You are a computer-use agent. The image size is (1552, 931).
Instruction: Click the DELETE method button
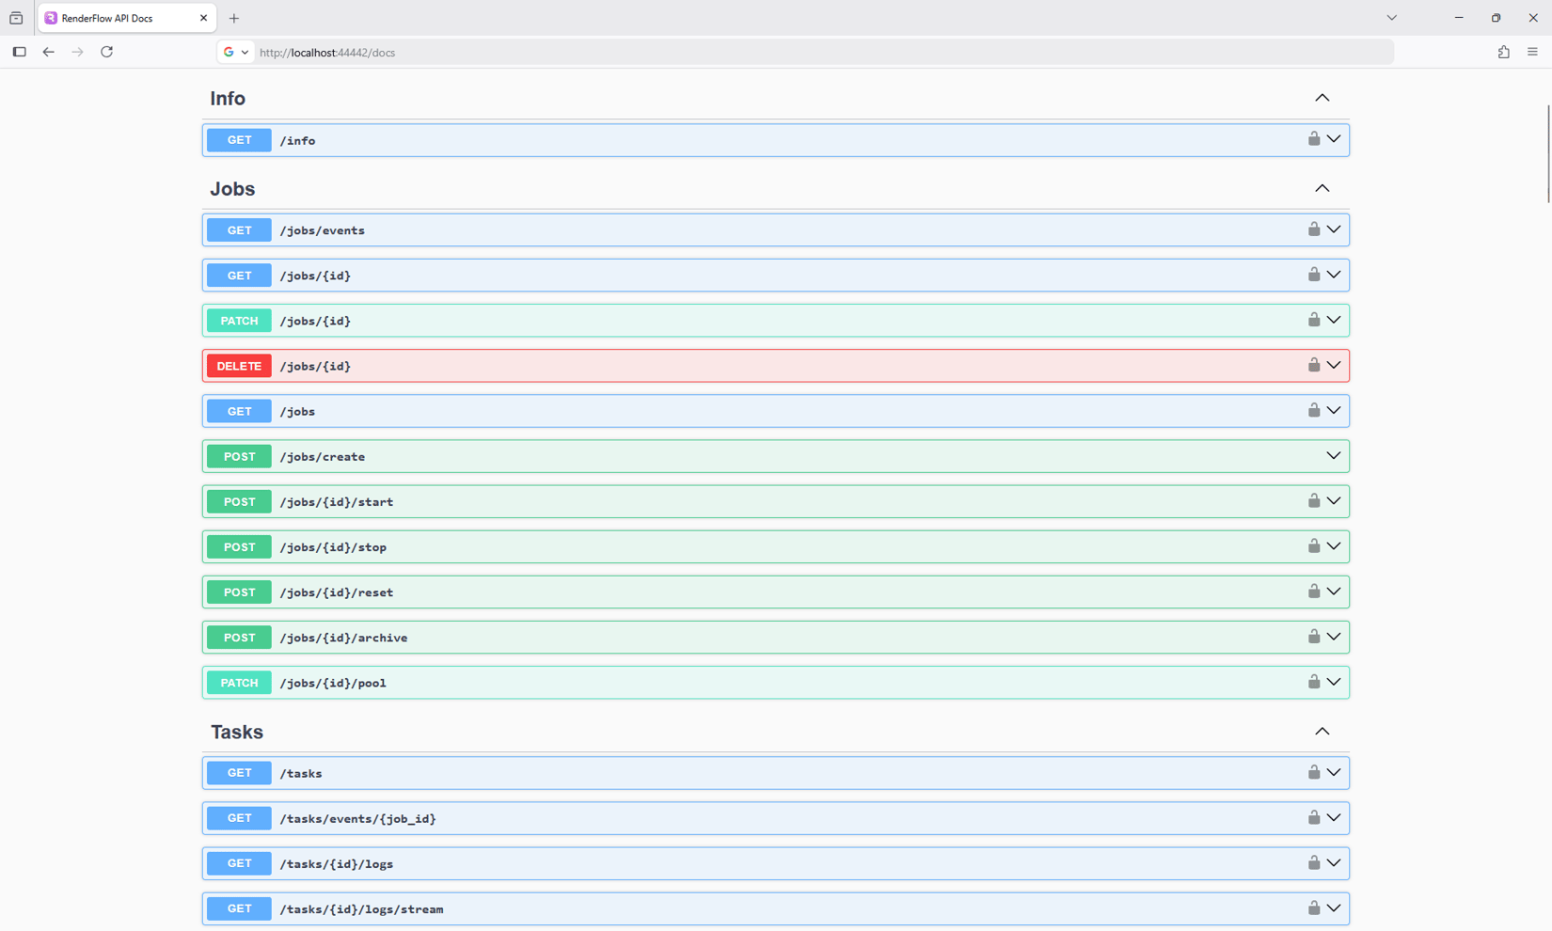click(x=239, y=366)
